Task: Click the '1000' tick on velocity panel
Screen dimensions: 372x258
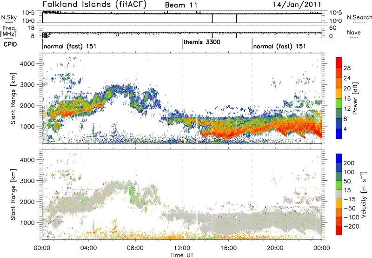Action: pos(27,223)
